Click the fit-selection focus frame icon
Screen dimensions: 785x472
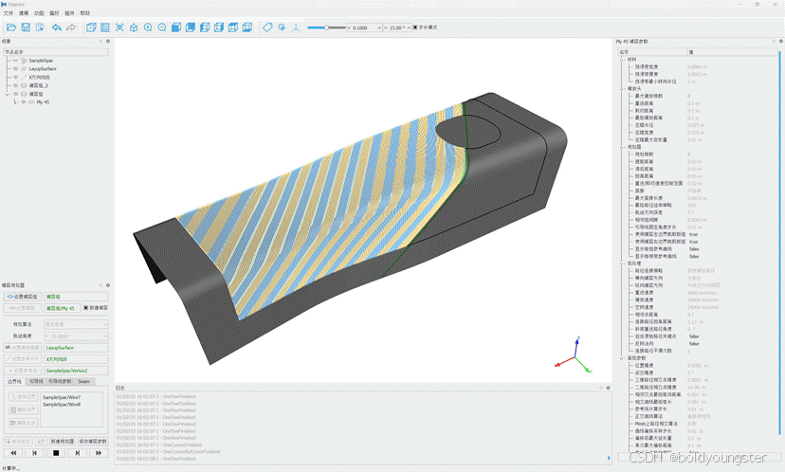[119, 27]
